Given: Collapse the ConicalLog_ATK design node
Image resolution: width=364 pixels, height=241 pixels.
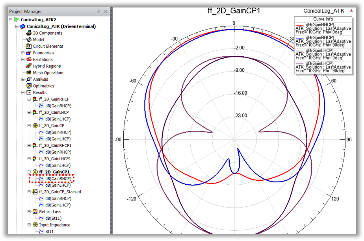Looking at the screenshot, I should pos(17,26).
